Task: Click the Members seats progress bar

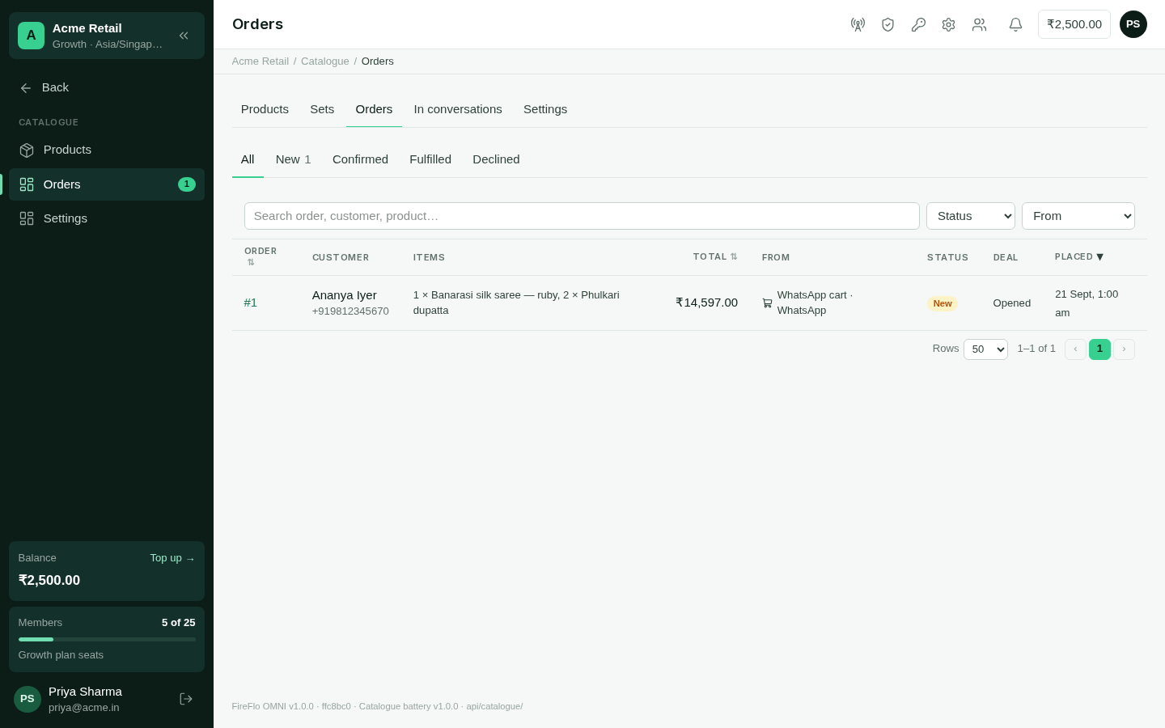Action: (107, 639)
